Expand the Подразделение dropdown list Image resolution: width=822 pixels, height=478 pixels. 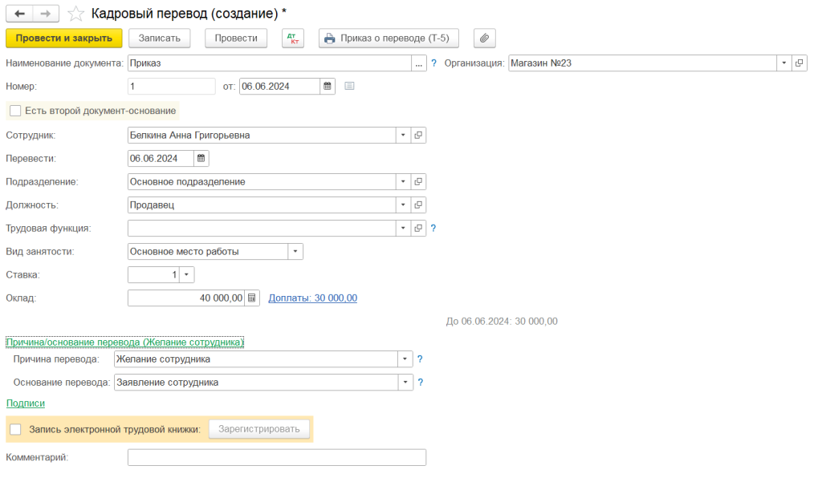[403, 182]
